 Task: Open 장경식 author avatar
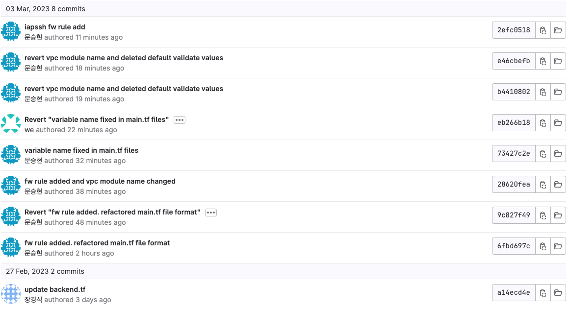coord(11,293)
